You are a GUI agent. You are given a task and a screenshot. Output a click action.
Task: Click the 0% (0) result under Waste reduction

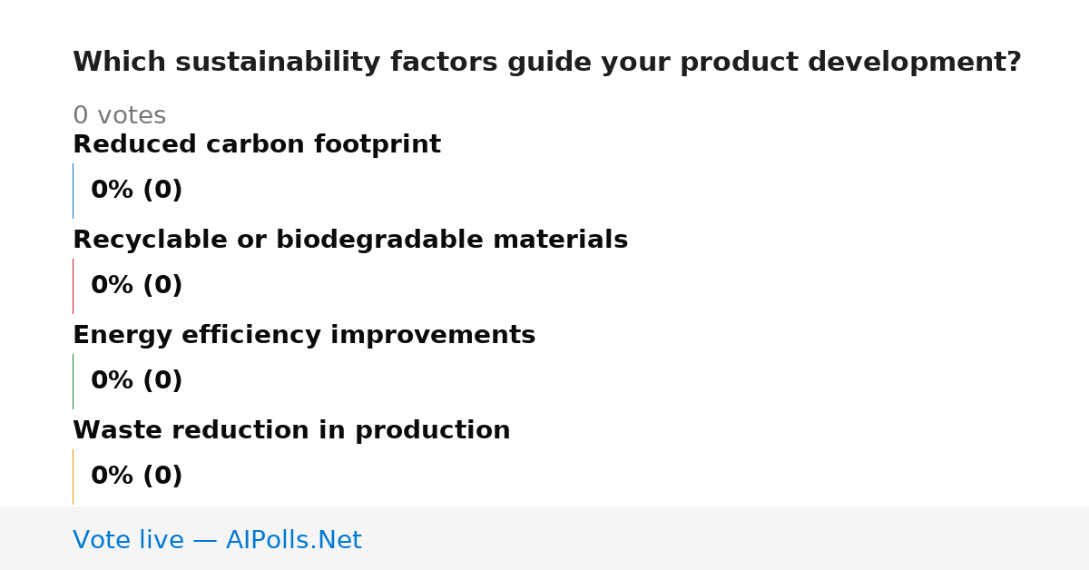[x=137, y=477]
